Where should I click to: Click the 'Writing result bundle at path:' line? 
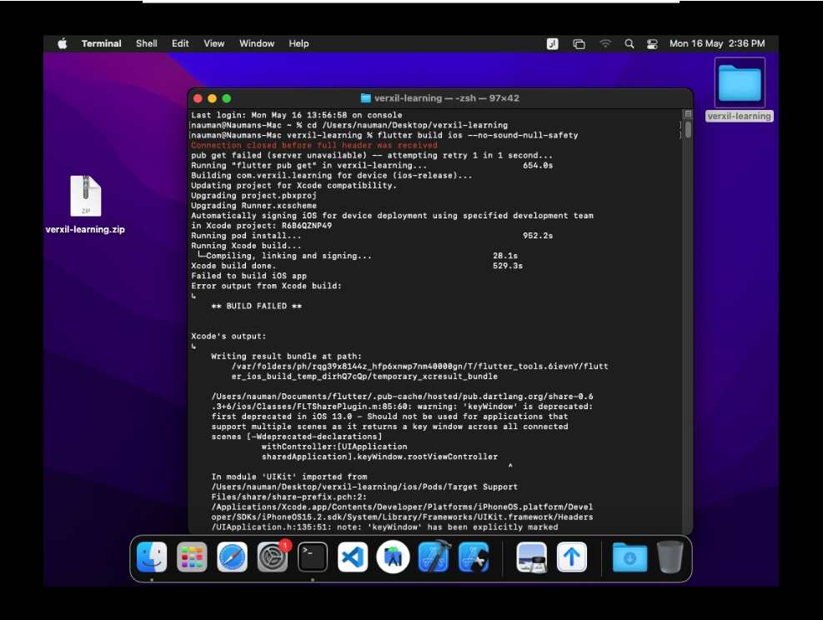(x=286, y=356)
